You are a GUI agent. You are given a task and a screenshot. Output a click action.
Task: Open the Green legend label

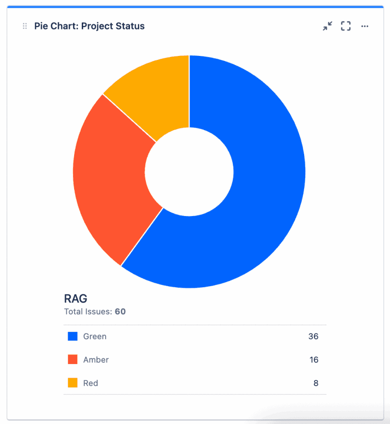pos(95,337)
